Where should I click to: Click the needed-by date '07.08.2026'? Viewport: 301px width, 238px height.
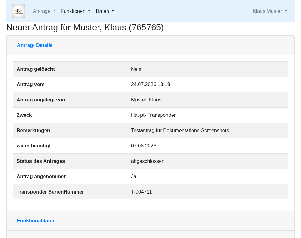point(144,146)
